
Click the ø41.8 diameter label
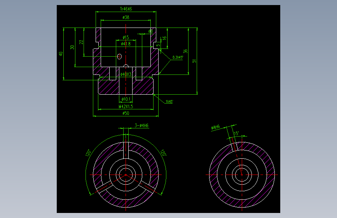click(126, 44)
